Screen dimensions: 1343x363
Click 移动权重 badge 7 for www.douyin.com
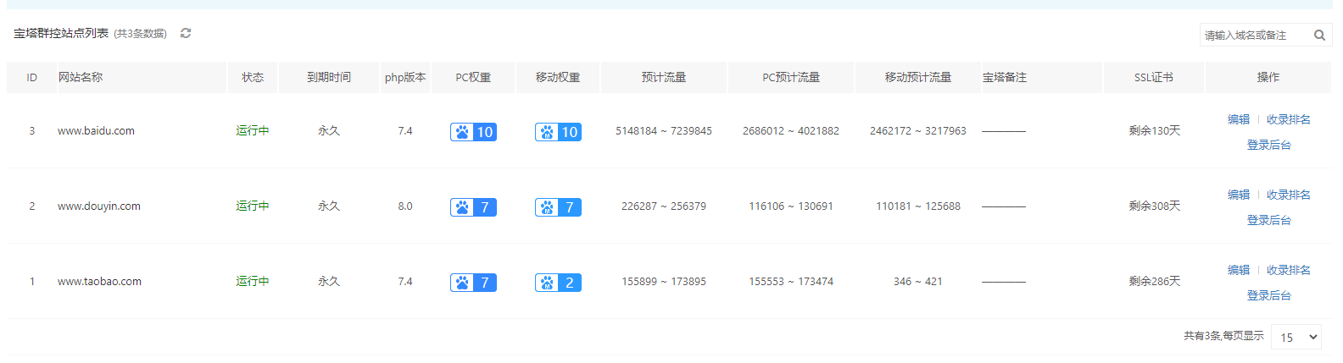pos(558,207)
